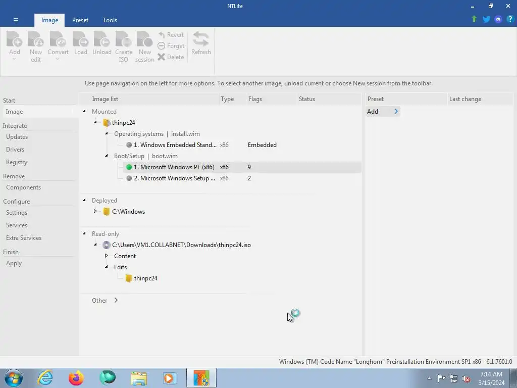
Task: Open the Apply page
Action: point(14,263)
